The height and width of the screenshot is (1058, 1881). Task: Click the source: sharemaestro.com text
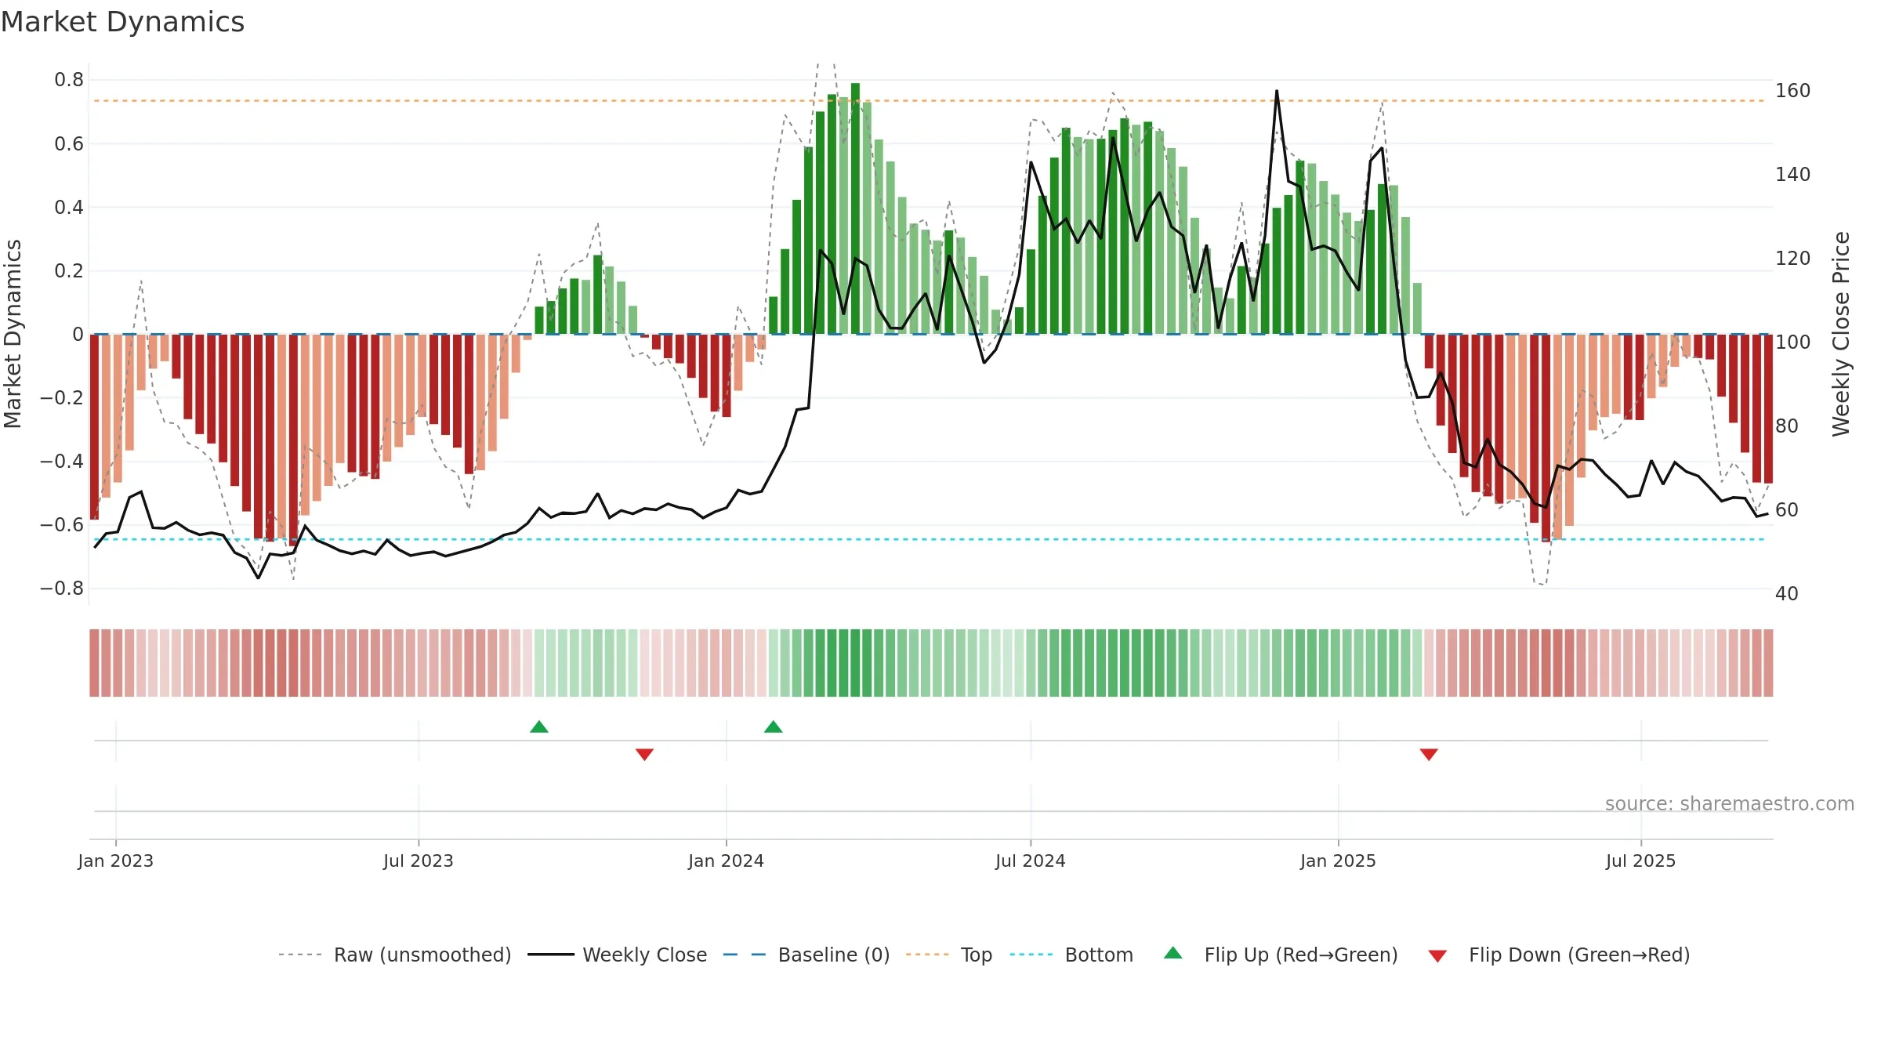click(x=1730, y=803)
